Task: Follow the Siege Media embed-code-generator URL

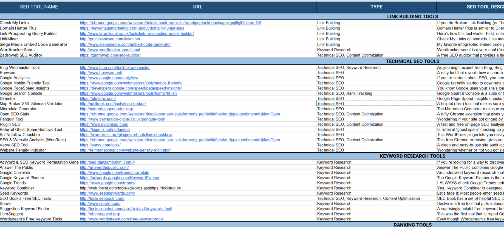Action: point(125,44)
